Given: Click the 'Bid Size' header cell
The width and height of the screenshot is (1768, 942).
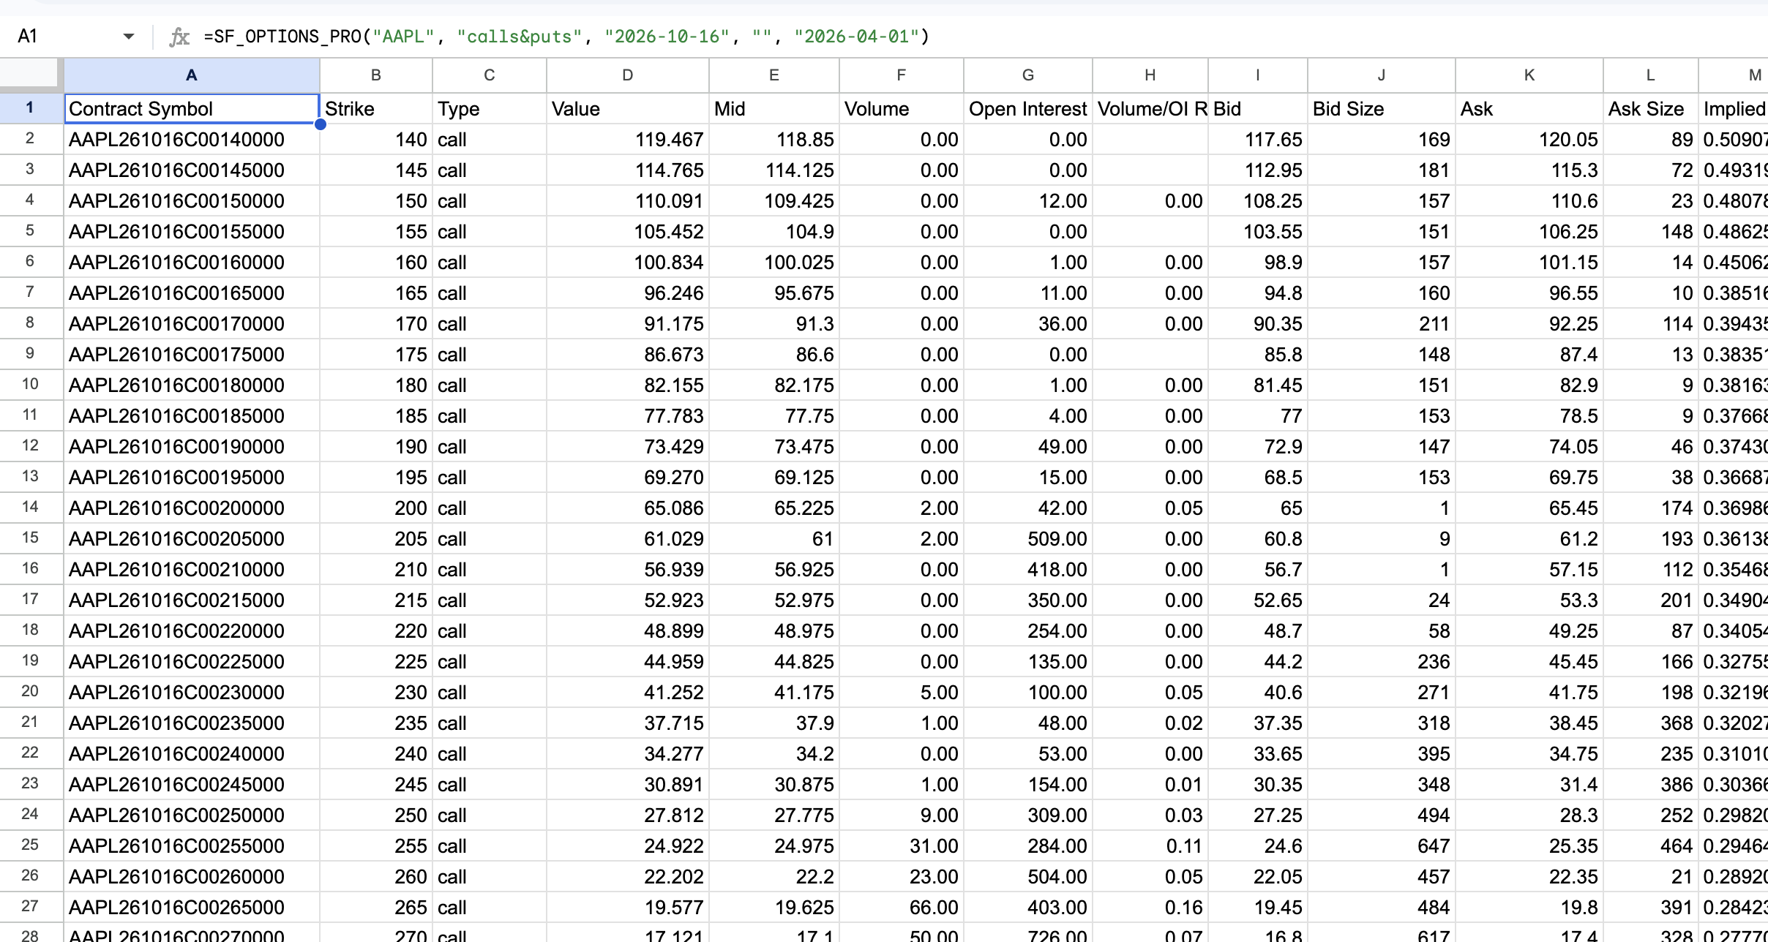Looking at the screenshot, I should pyautogui.click(x=1382, y=109).
